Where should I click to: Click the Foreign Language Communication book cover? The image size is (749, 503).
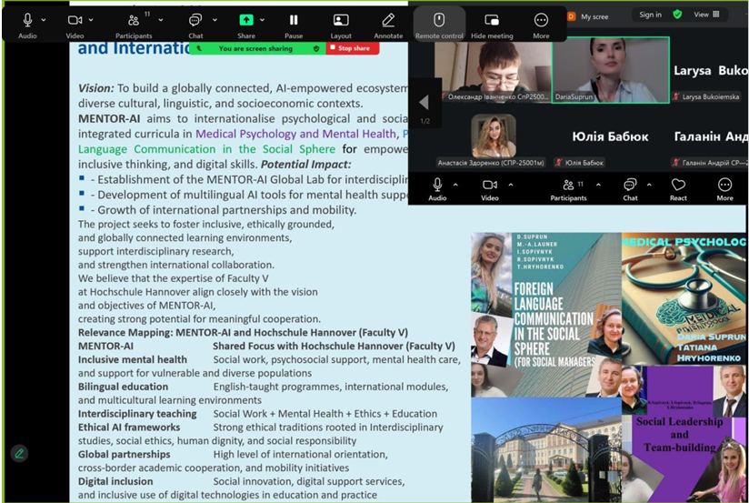coord(546,315)
